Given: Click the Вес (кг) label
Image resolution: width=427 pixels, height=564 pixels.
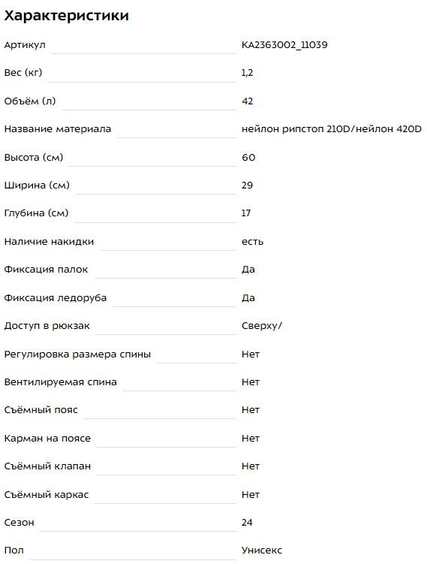Looking at the screenshot, I should (23, 73).
